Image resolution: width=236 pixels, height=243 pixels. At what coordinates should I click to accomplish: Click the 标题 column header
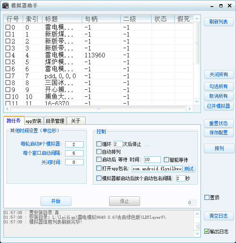pos(62,19)
